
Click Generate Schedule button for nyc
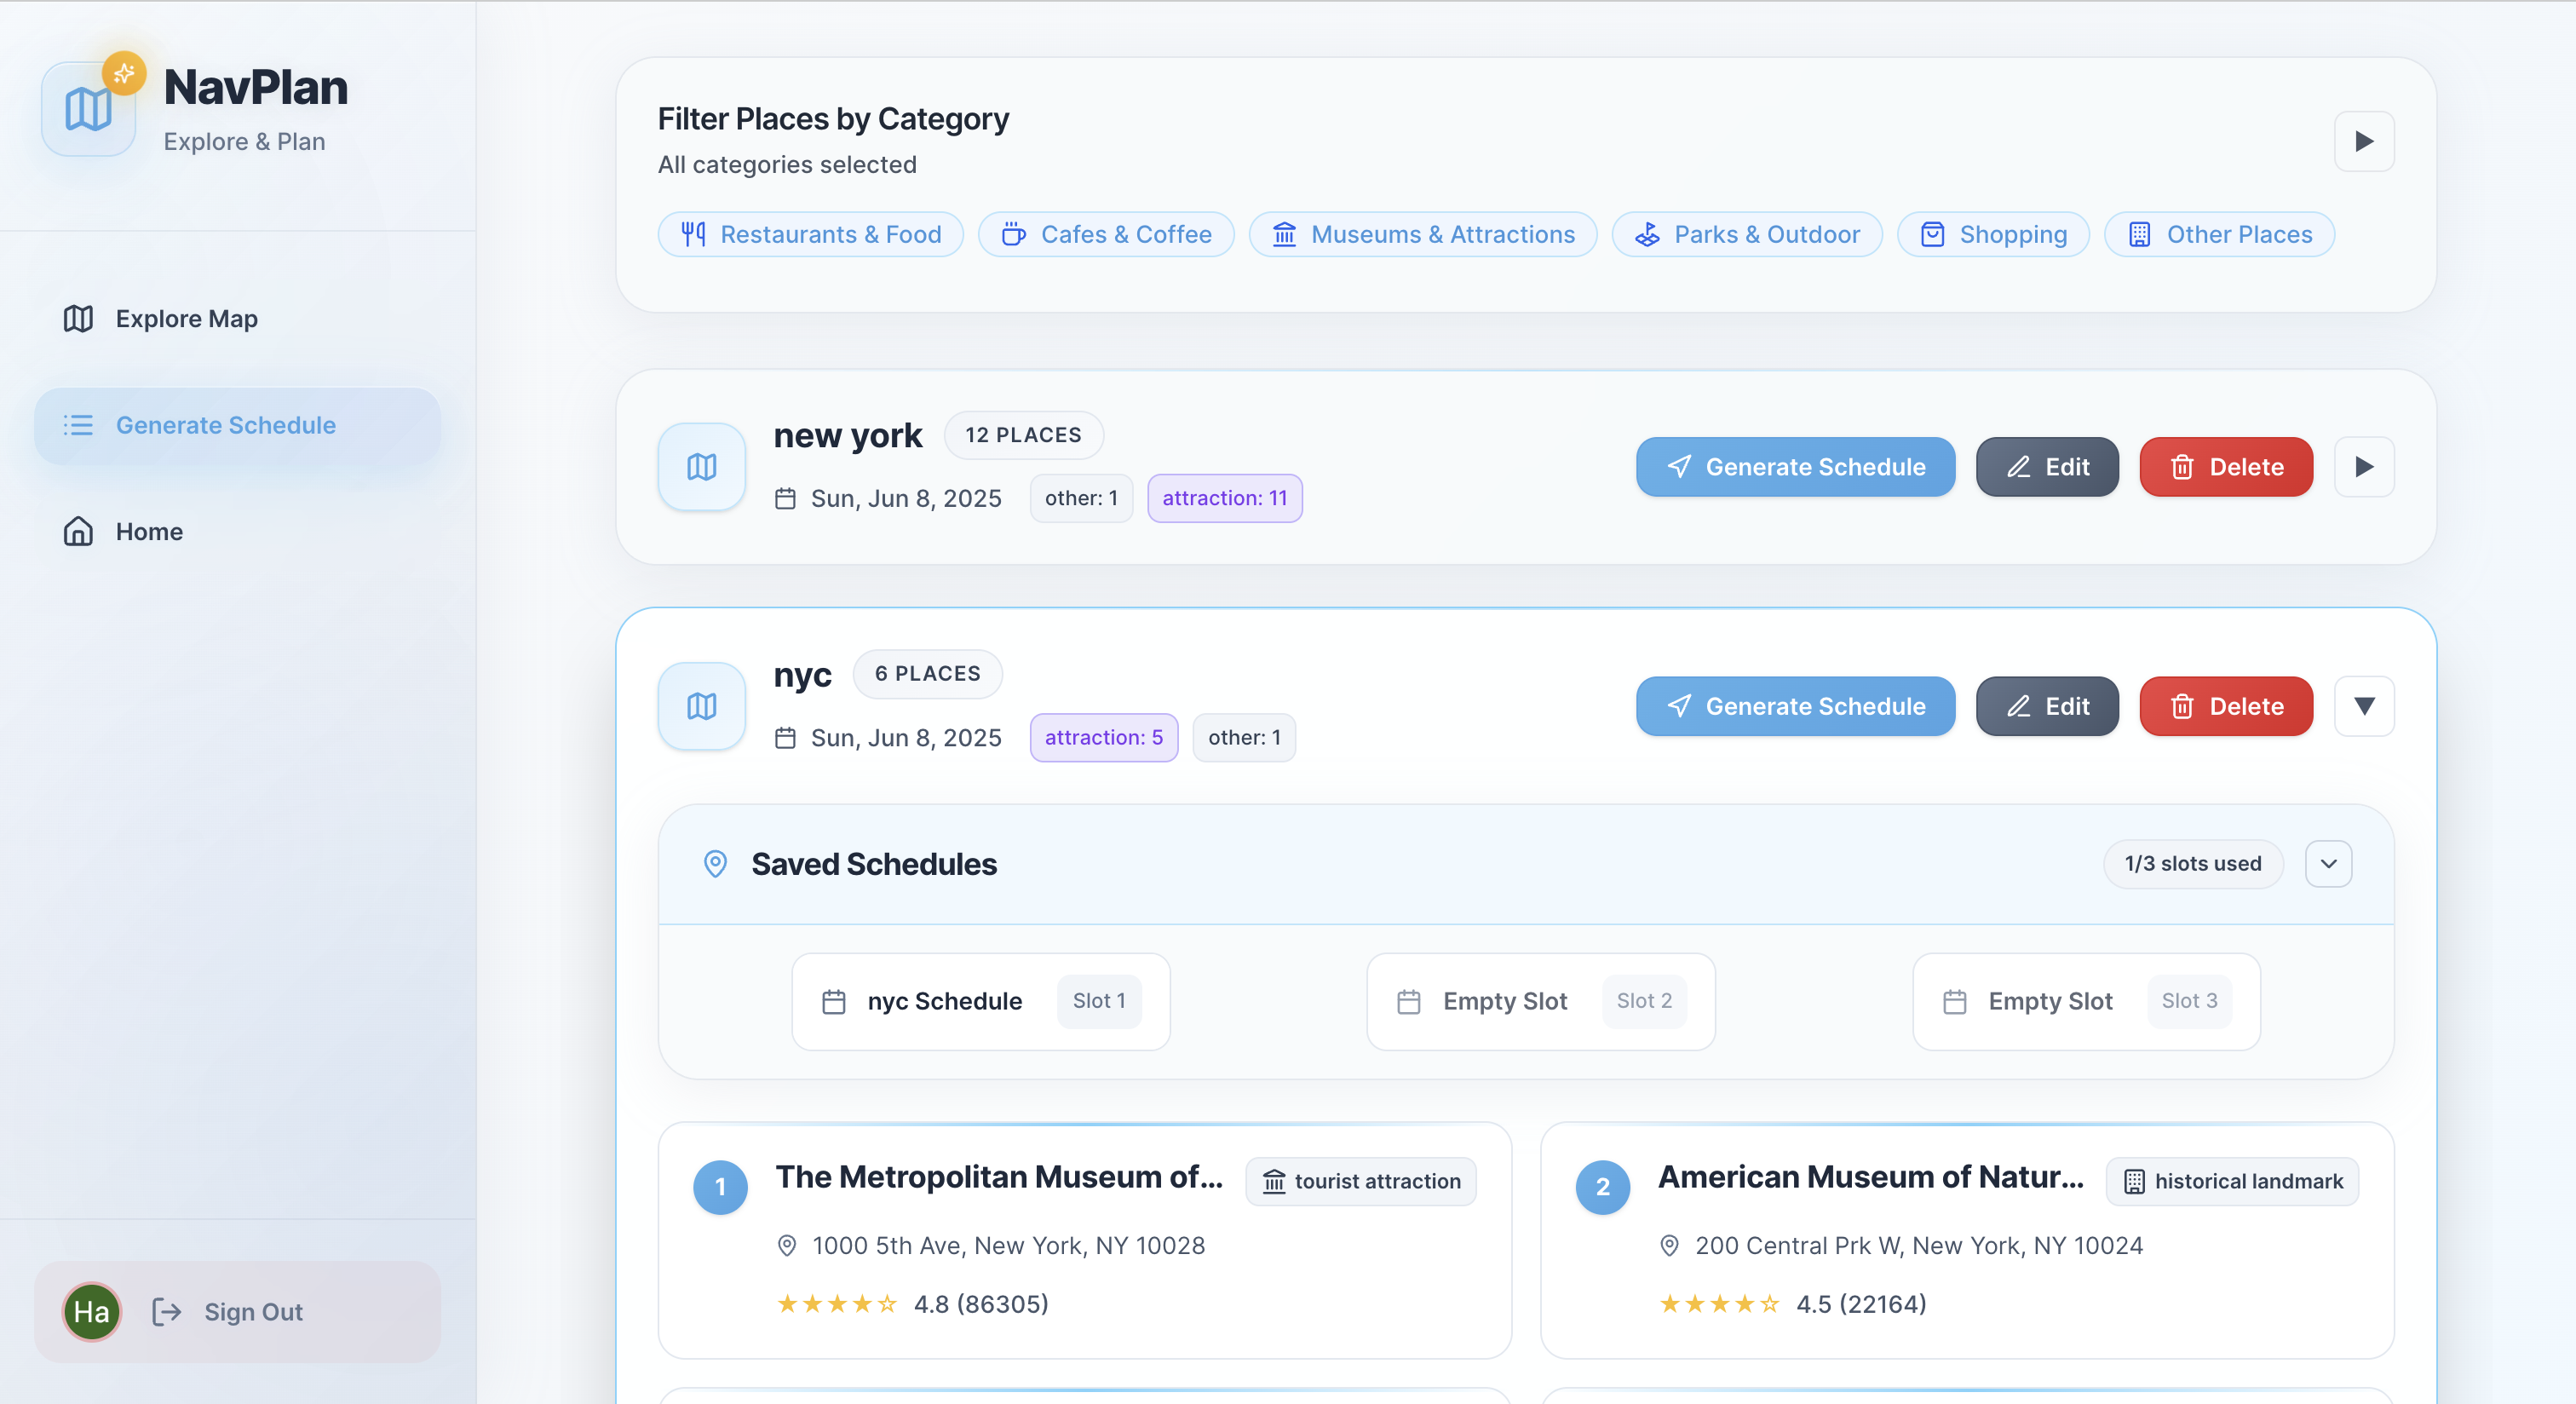[x=1795, y=706]
